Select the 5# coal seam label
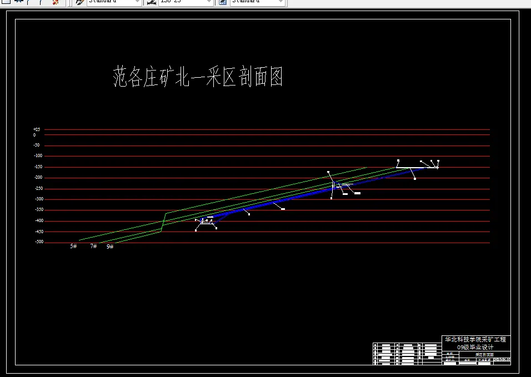 pyautogui.click(x=73, y=246)
